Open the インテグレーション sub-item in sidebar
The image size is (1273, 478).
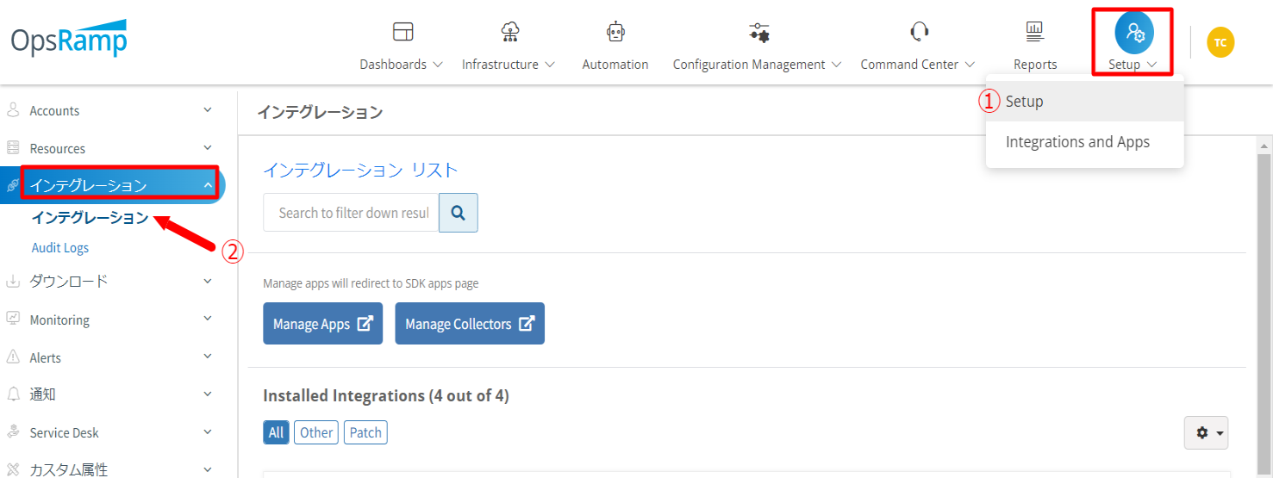90,218
